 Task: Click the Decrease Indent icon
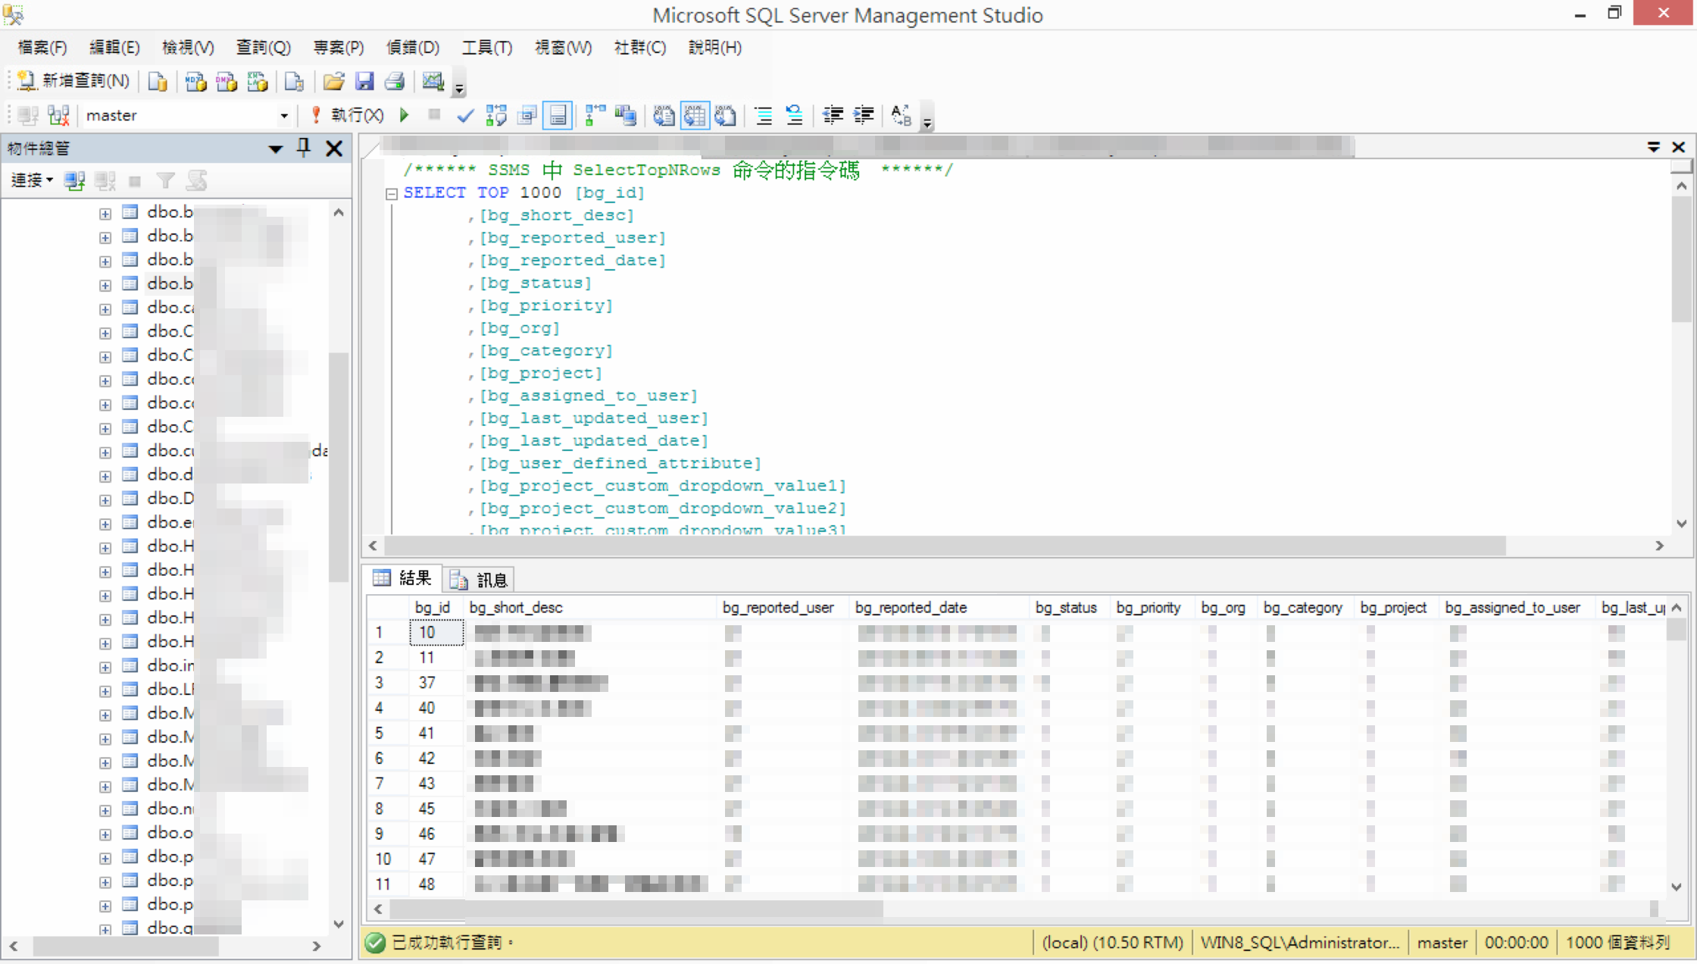pyautogui.click(x=833, y=115)
